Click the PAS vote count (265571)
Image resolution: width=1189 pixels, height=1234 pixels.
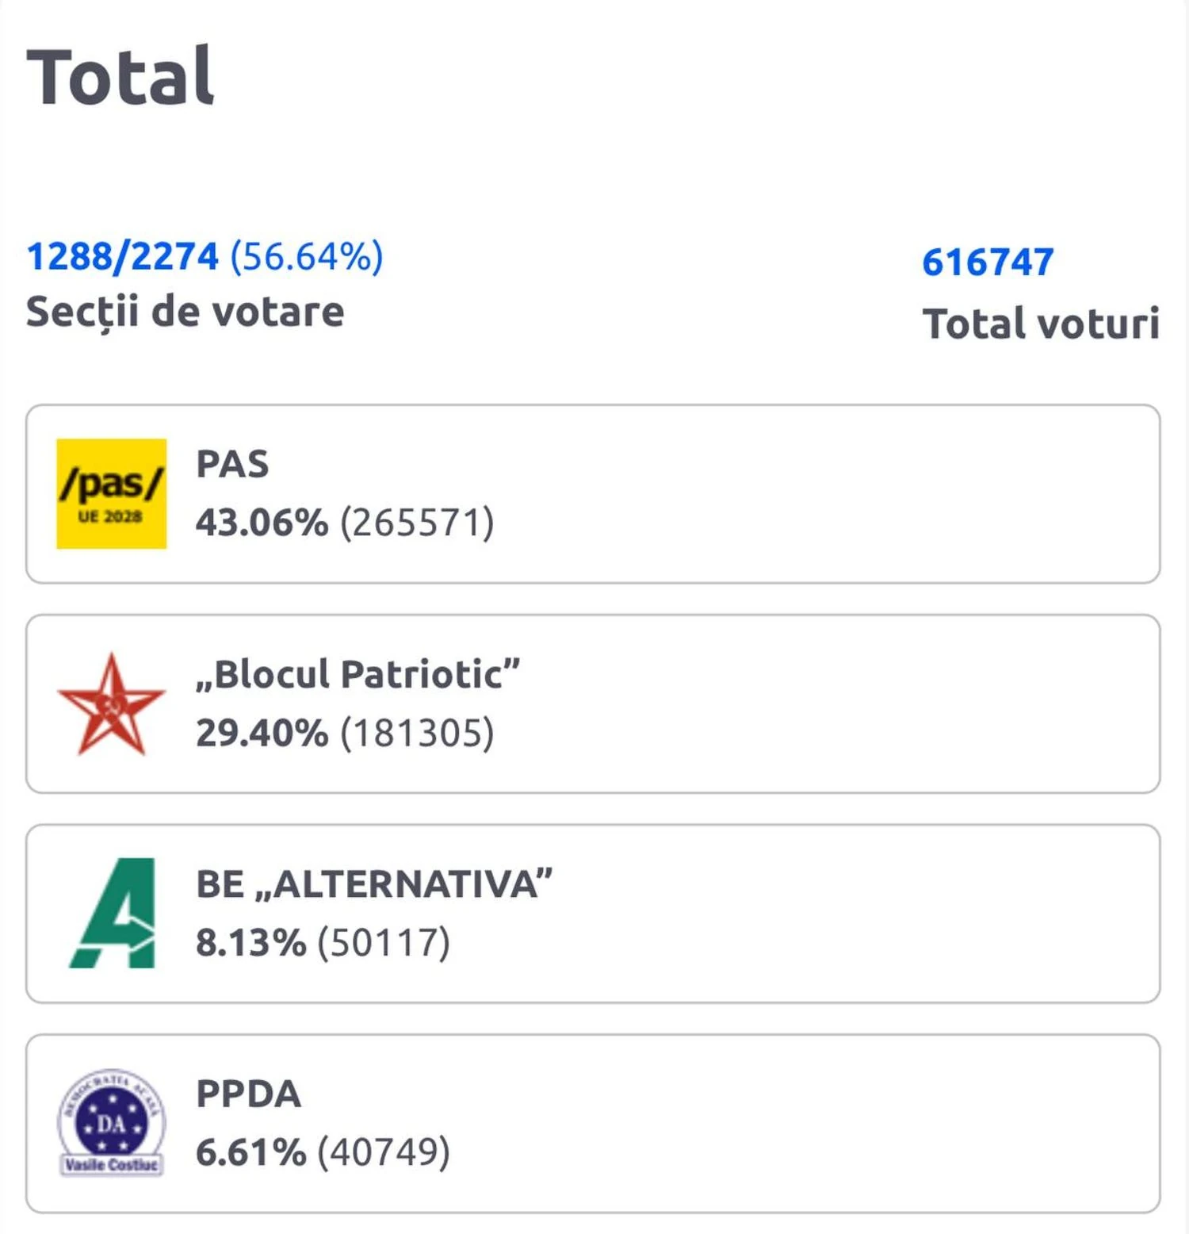[417, 523]
